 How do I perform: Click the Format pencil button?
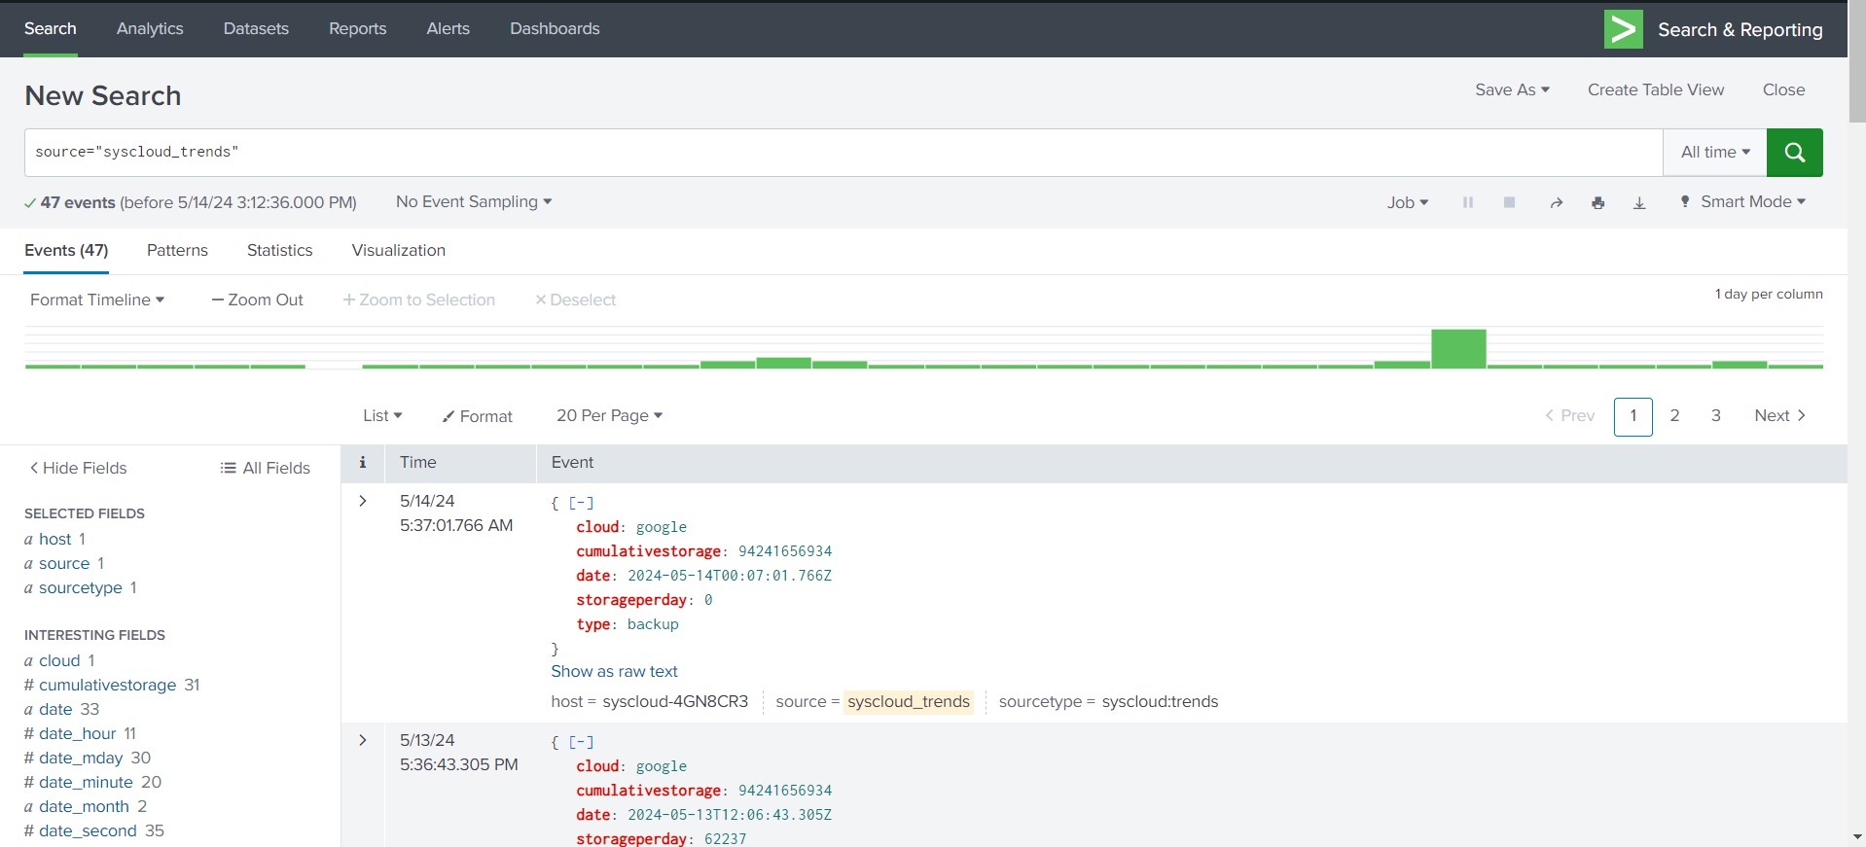click(x=477, y=416)
